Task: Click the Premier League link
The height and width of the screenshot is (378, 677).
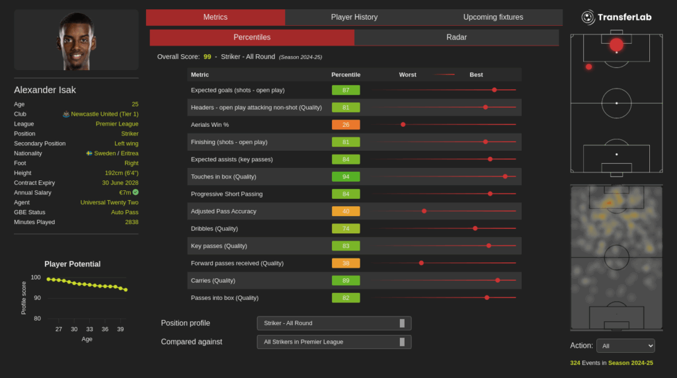Action: [x=117, y=124]
